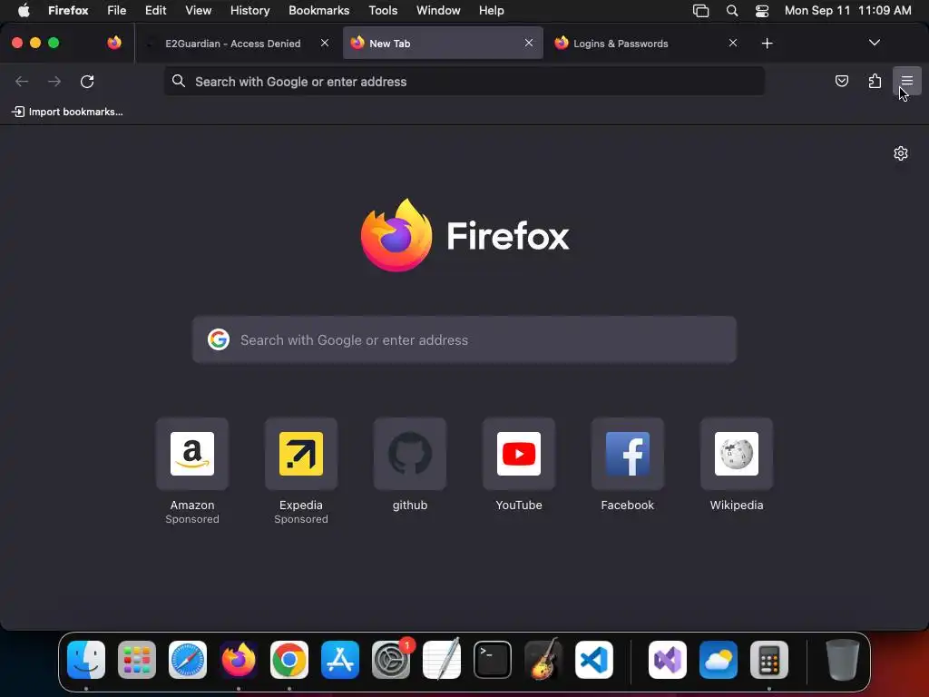The image size is (929, 697).
Task: Open Finder from the Dock
Action: pos(86,660)
